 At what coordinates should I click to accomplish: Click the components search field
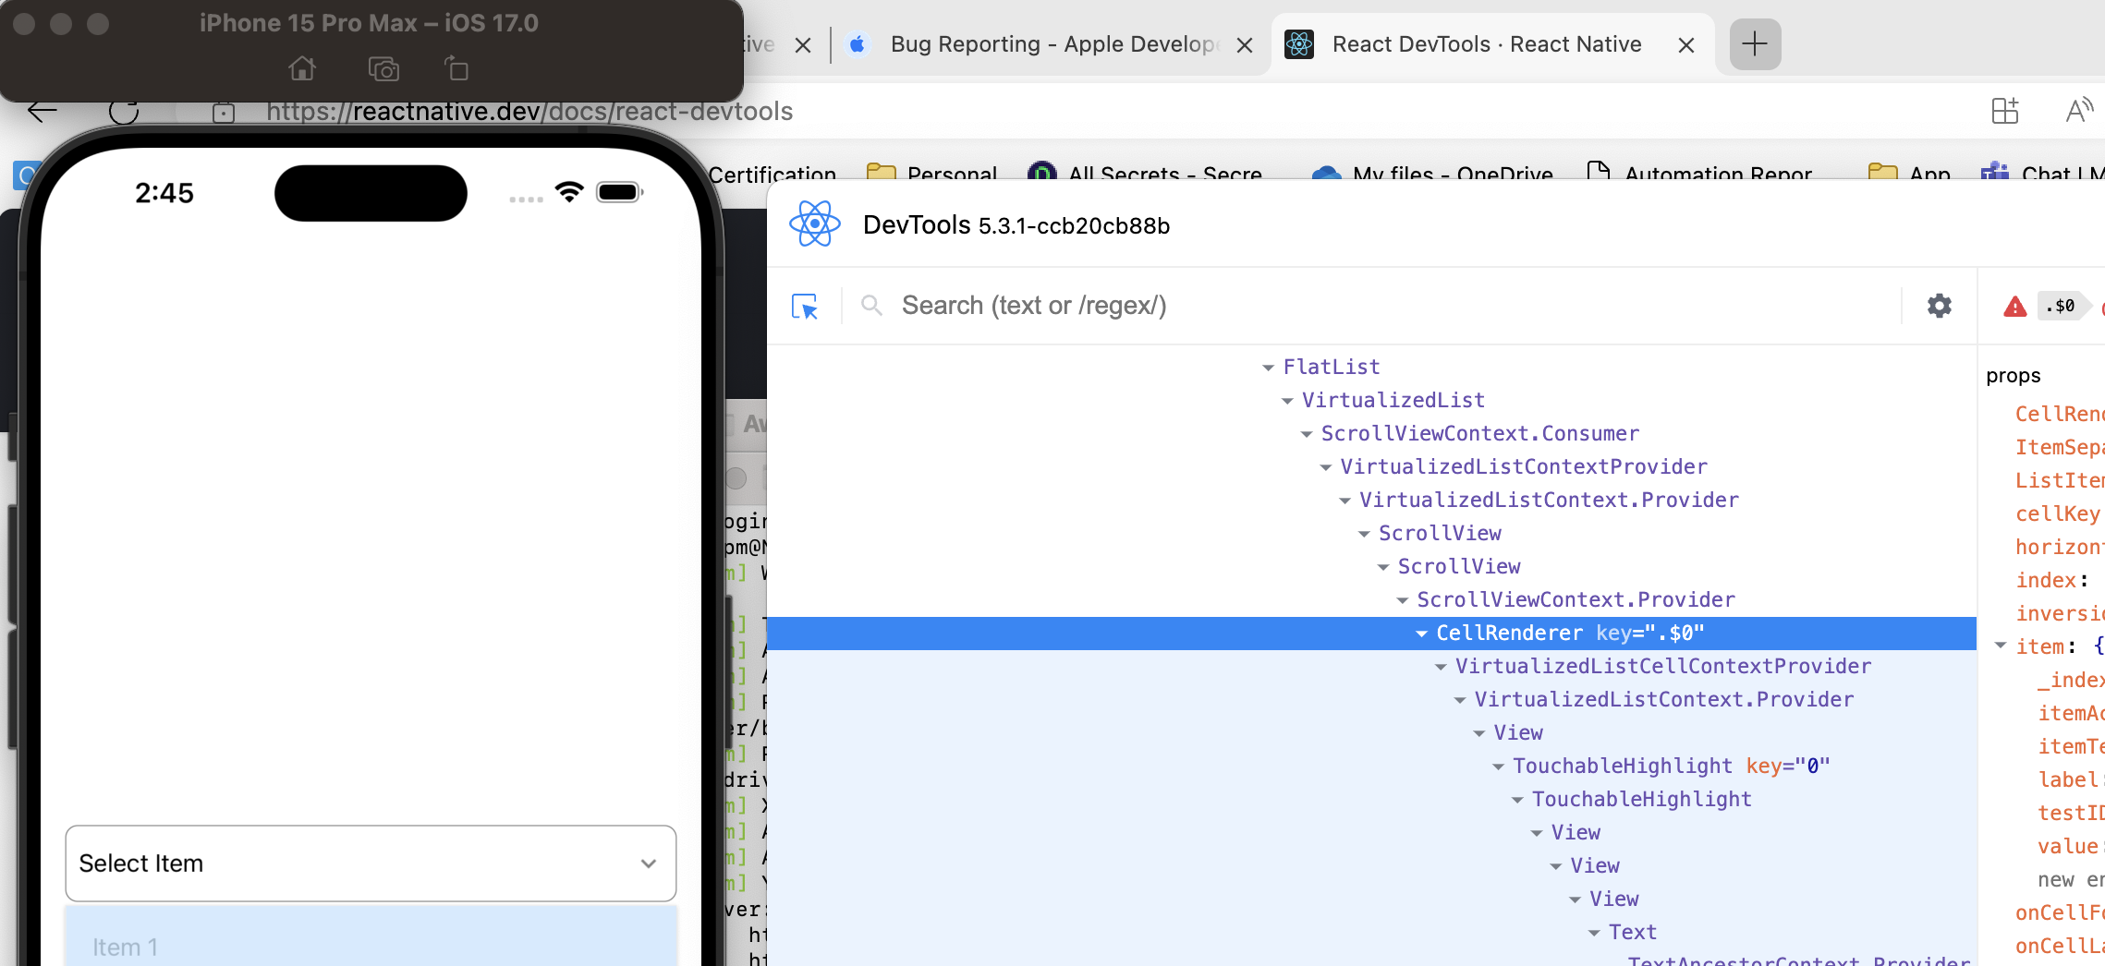click(x=1377, y=306)
